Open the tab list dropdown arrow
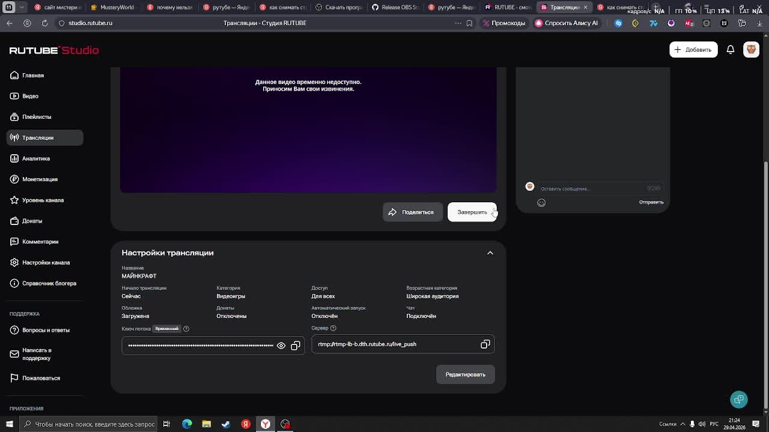Image resolution: width=769 pixels, height=432 pixels. click(22, 7)
